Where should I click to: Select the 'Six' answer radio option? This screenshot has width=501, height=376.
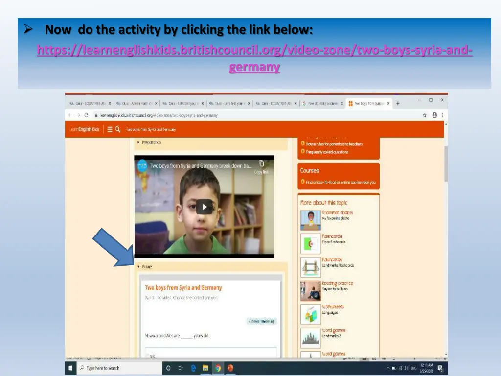pyautogui.click(x=148, y=356)
